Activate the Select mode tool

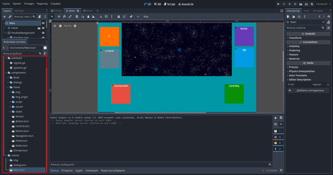[x=52, y=17]
